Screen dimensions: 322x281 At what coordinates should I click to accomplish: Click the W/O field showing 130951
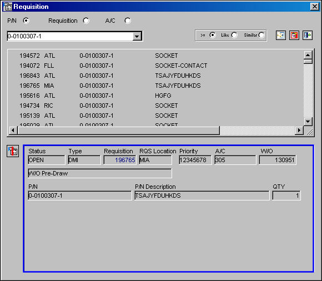278,160
